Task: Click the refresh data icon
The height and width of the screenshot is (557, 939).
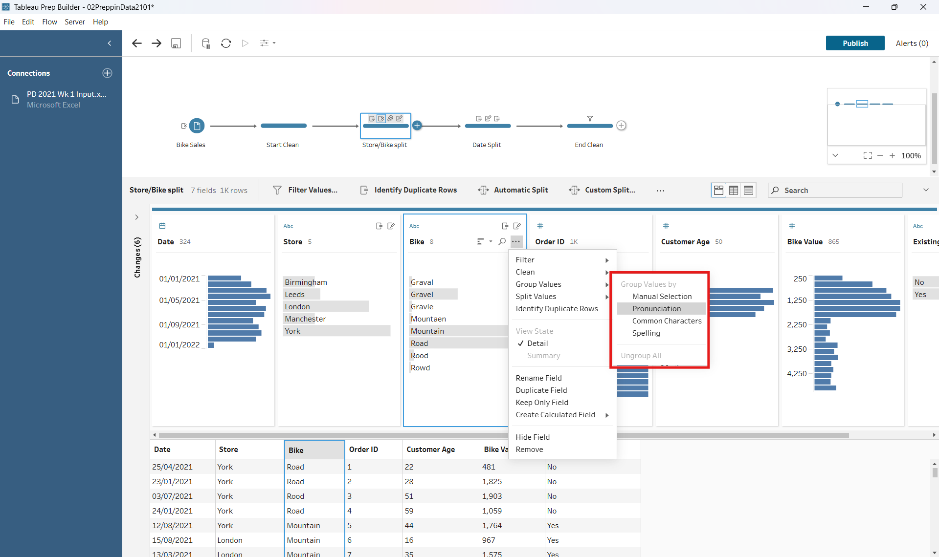Action: coord(225,43)
